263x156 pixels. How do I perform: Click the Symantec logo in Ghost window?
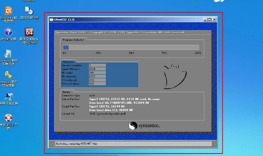pos(144,126)
